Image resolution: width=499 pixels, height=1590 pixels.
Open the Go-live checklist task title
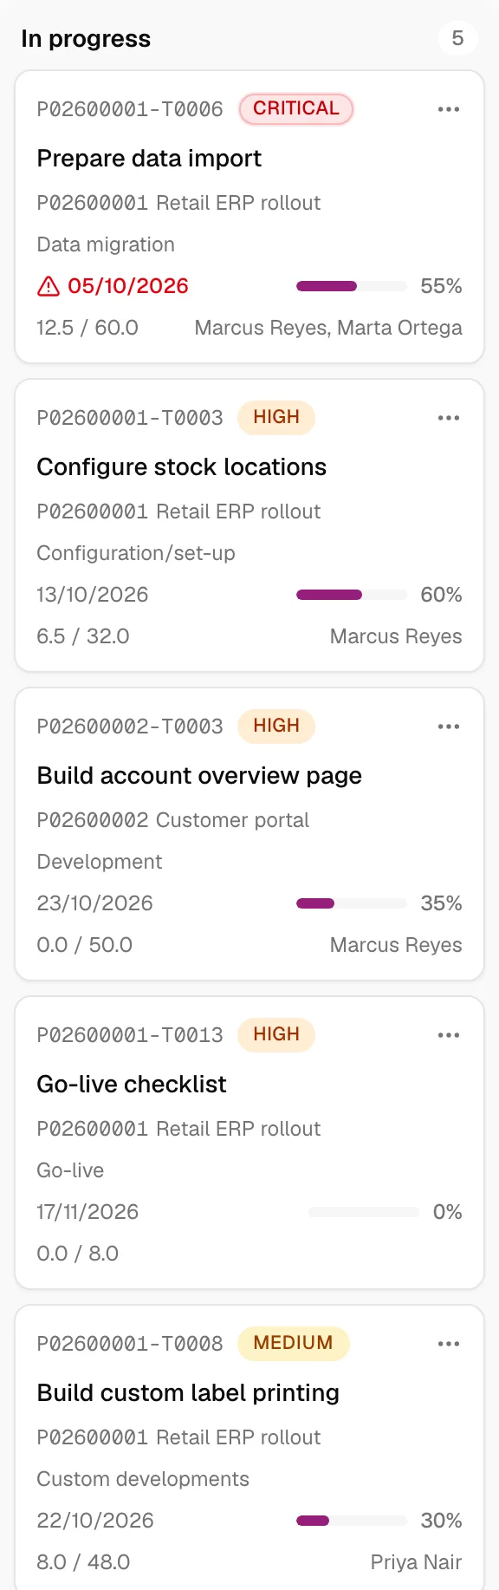point(132,1085)
